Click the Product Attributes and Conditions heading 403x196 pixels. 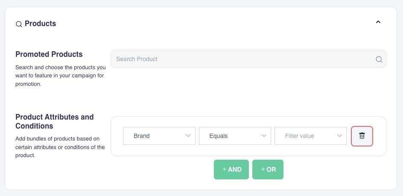point(54,121)
